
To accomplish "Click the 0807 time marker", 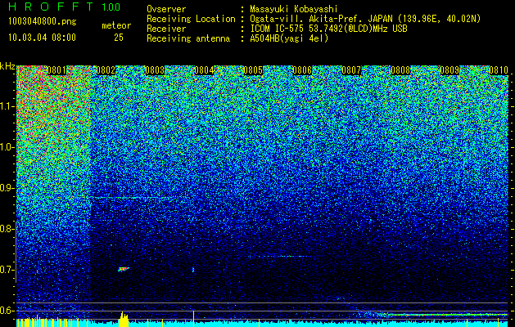I will 351,70.
